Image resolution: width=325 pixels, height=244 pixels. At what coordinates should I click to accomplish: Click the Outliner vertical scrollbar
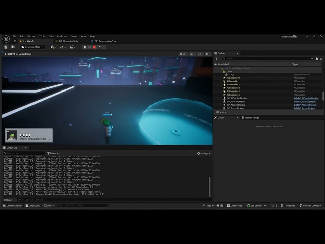[323, 96]
